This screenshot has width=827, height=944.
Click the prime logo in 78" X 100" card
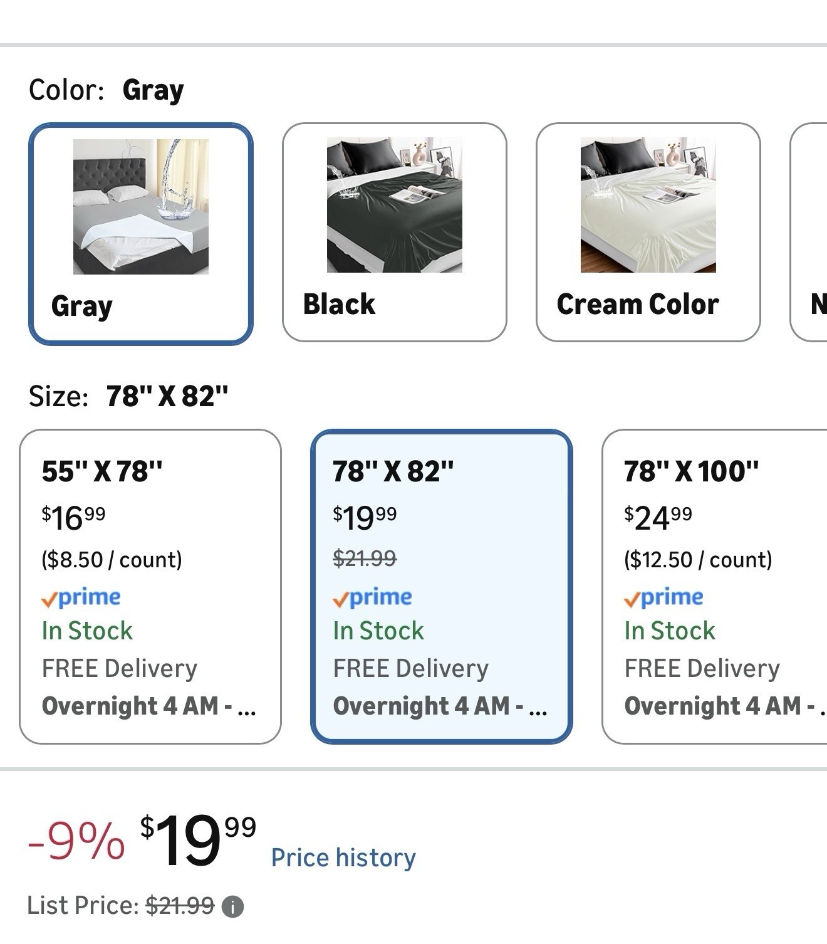click(663, 597)
